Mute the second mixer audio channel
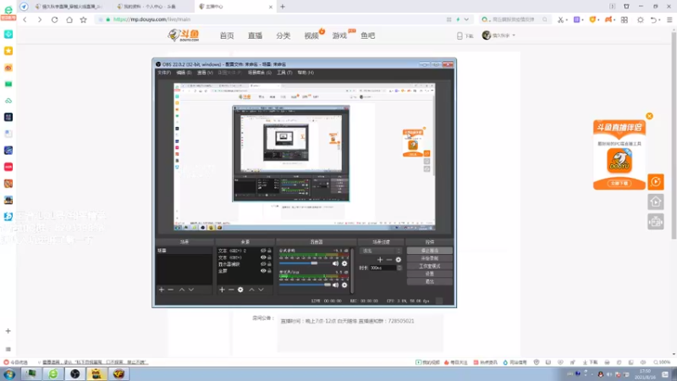The image size is (677, 381). pyautogui.click(x=335, y=285)
